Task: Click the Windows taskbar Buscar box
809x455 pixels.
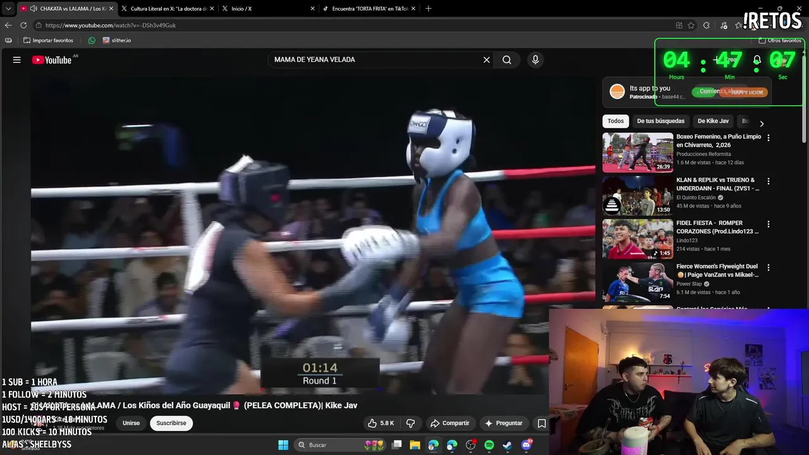Action: click(341, 445)
